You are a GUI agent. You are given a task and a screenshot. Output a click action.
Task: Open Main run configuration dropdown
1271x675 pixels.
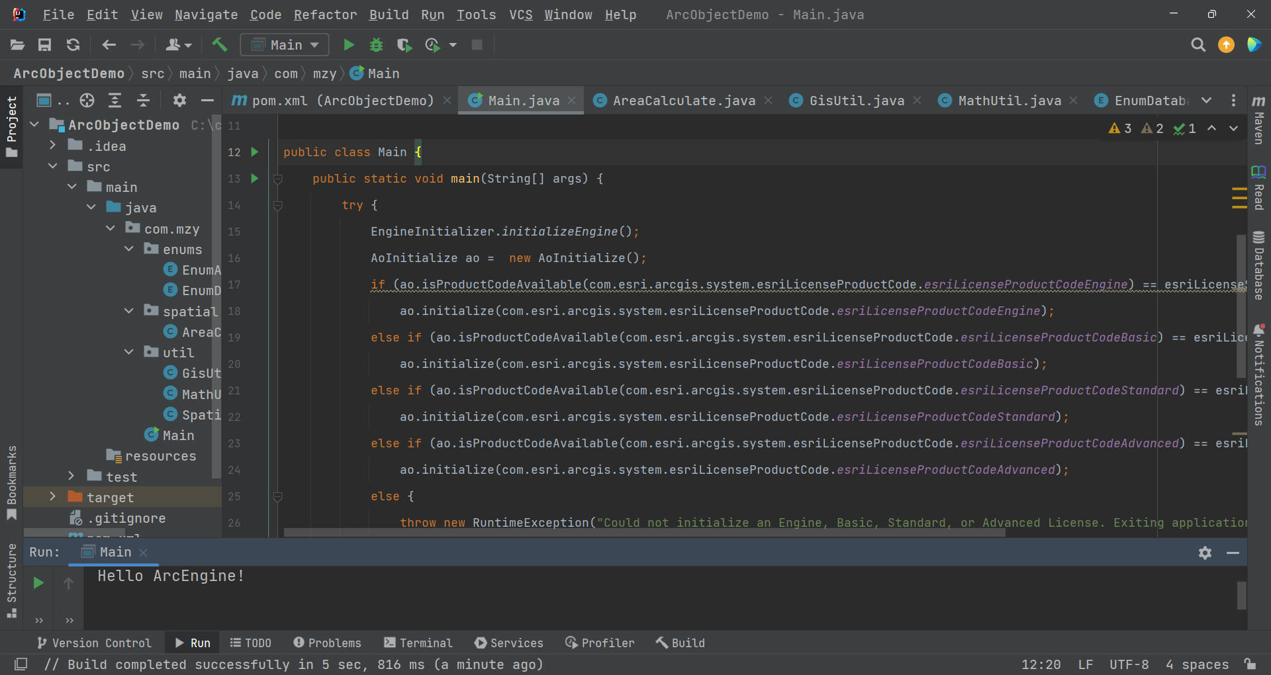pos(285,45)
